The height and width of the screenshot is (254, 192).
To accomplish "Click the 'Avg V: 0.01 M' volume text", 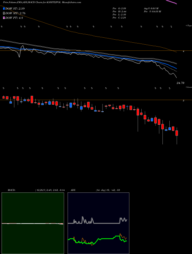I will click(152, 8).
